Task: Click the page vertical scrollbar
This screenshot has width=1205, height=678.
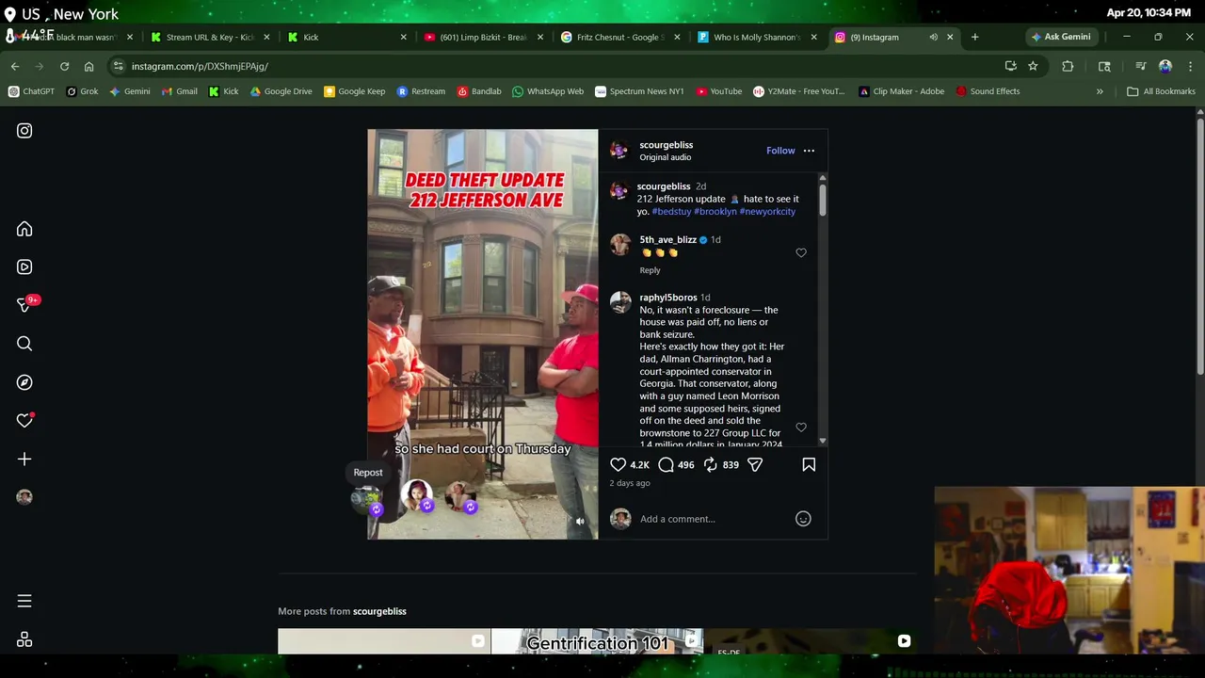Action: pyautogui.click(x=1199, y=245)
